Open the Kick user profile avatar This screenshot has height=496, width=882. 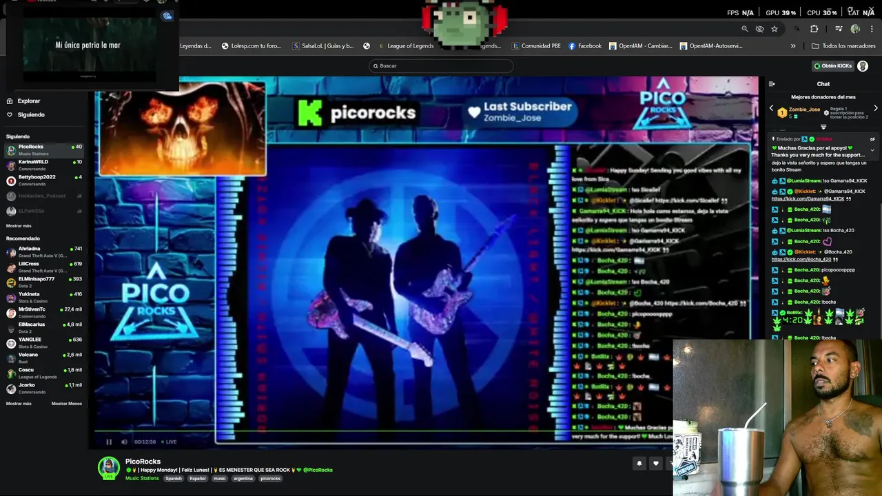863,66
